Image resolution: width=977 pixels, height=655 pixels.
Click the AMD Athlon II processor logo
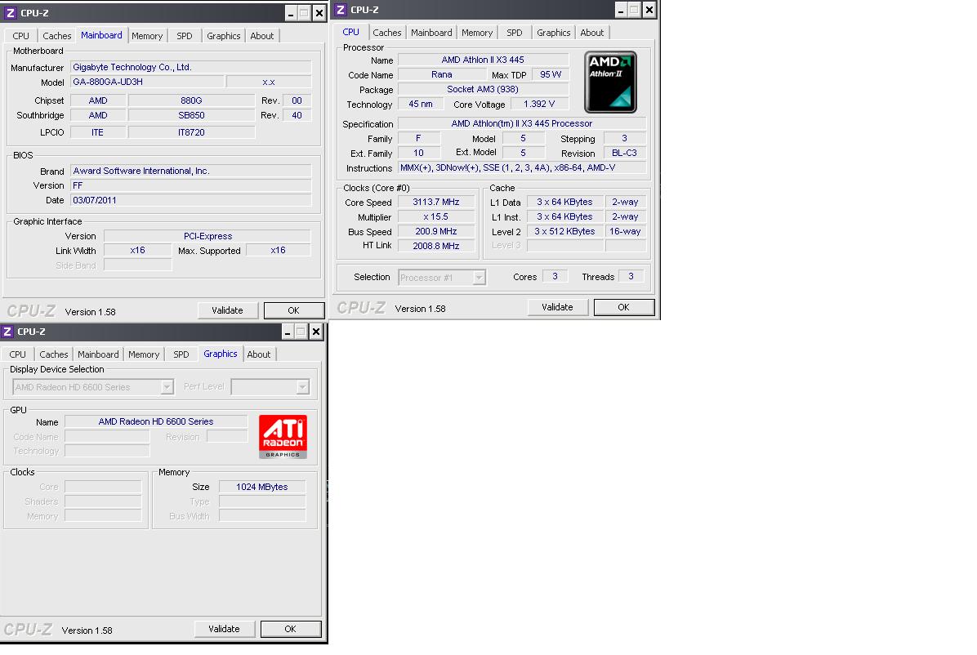611,82
